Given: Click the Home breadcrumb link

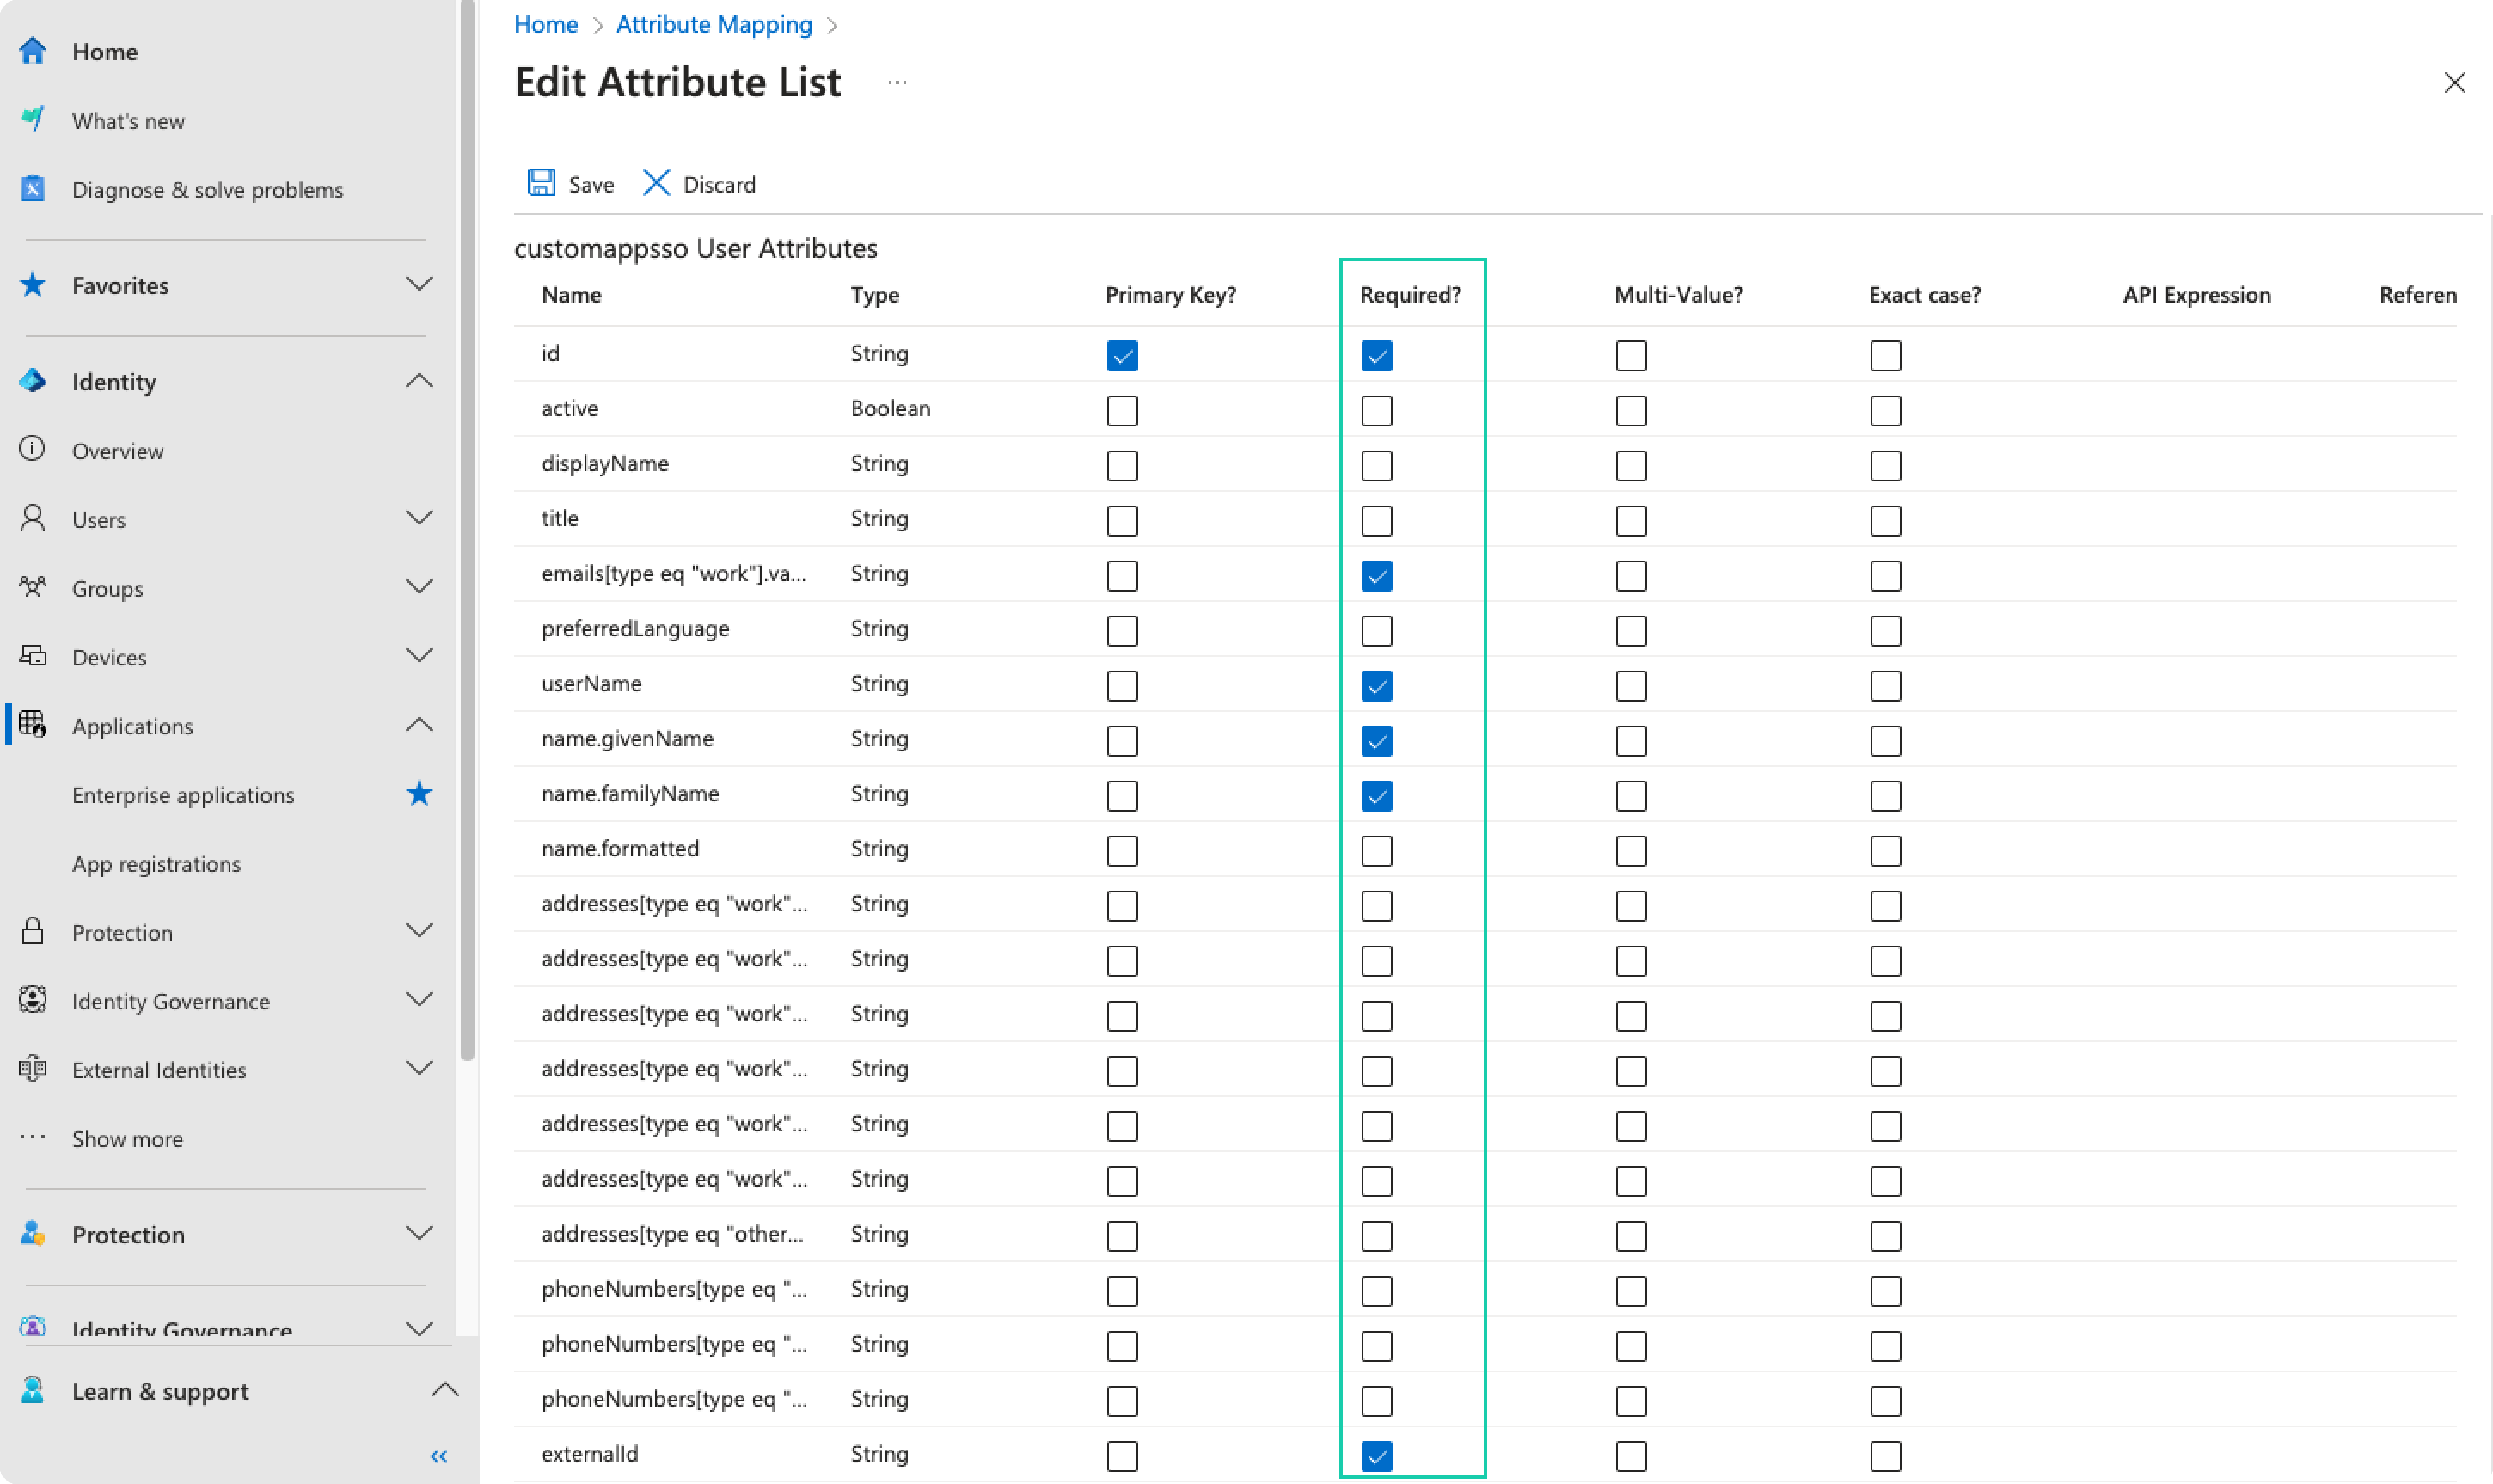Looking at the screenshot, I should pos(546,25).
